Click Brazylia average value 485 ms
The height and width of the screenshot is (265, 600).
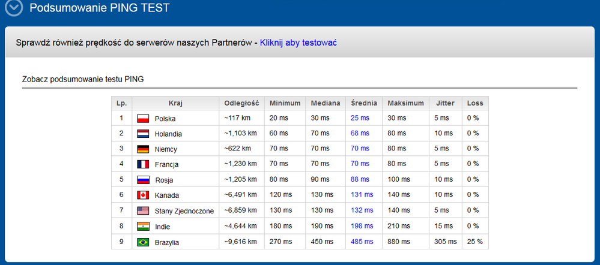pos(362,242)
